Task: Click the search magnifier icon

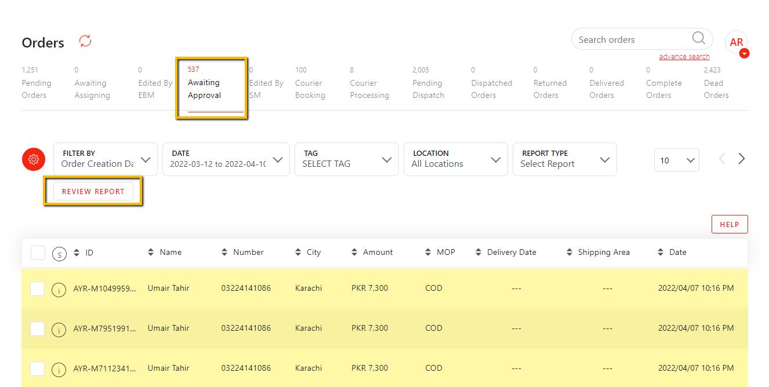Action: pyautogui.click(x=699, y=39)
